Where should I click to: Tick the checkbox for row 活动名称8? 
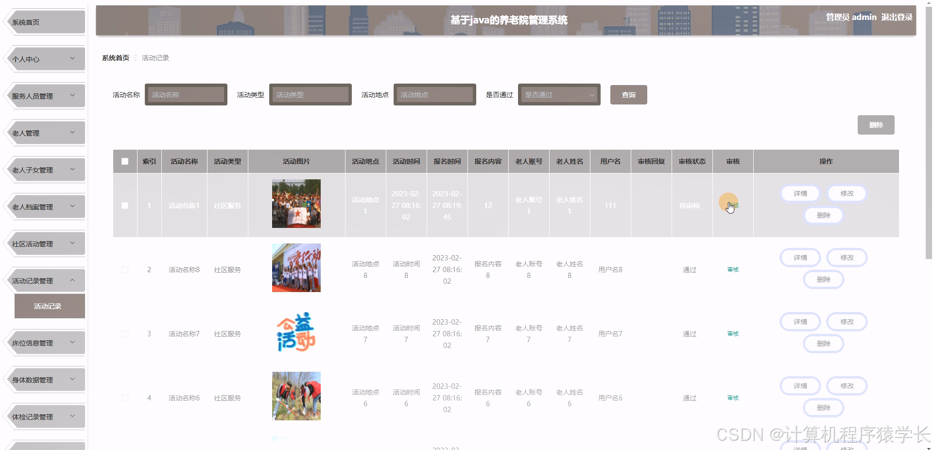125,270
